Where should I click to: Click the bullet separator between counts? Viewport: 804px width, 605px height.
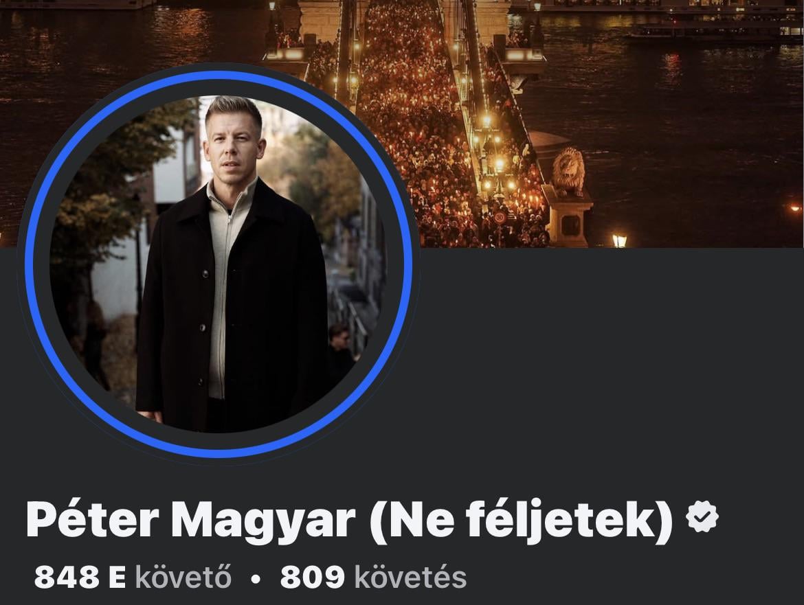pos(256,579)
